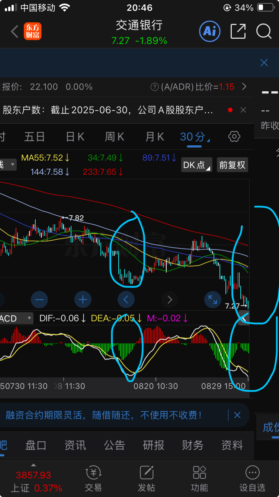Tap the 233:7.65 moving average label

(103, 172)
